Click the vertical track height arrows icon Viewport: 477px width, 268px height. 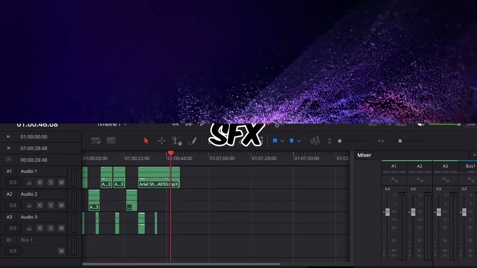(329, 141)
